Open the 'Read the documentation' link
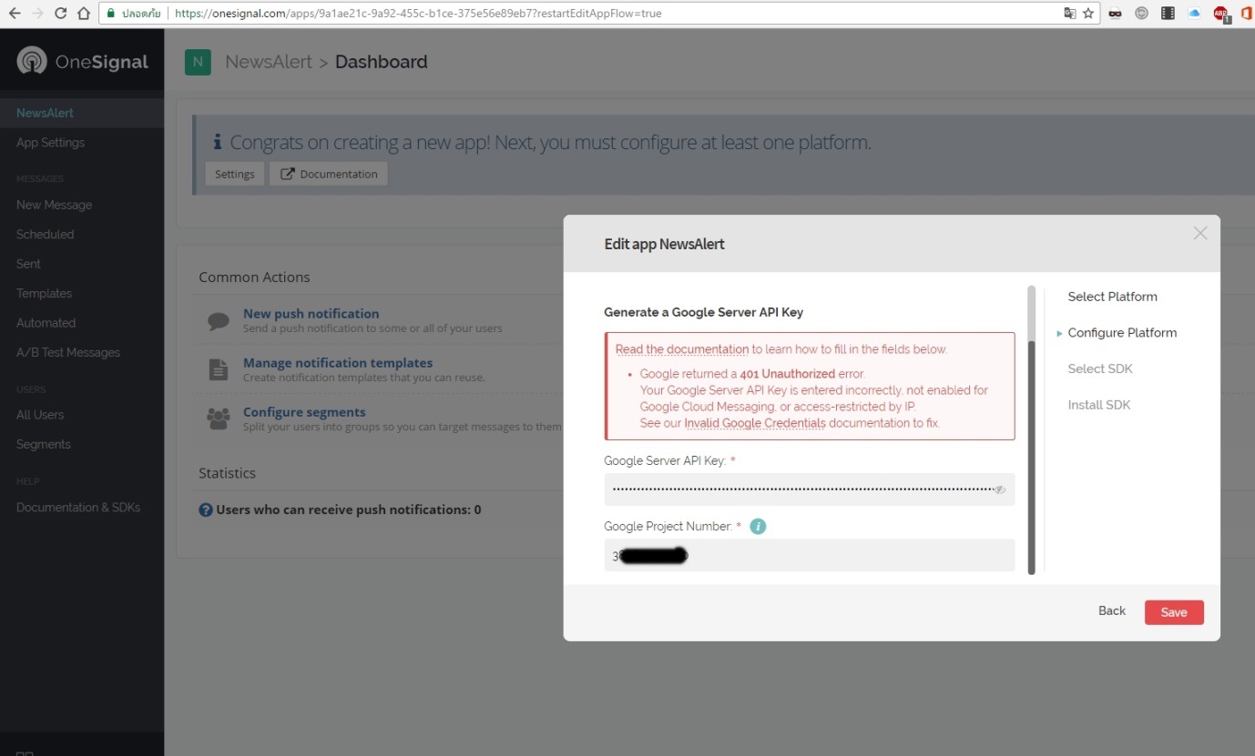 [682, 349]
